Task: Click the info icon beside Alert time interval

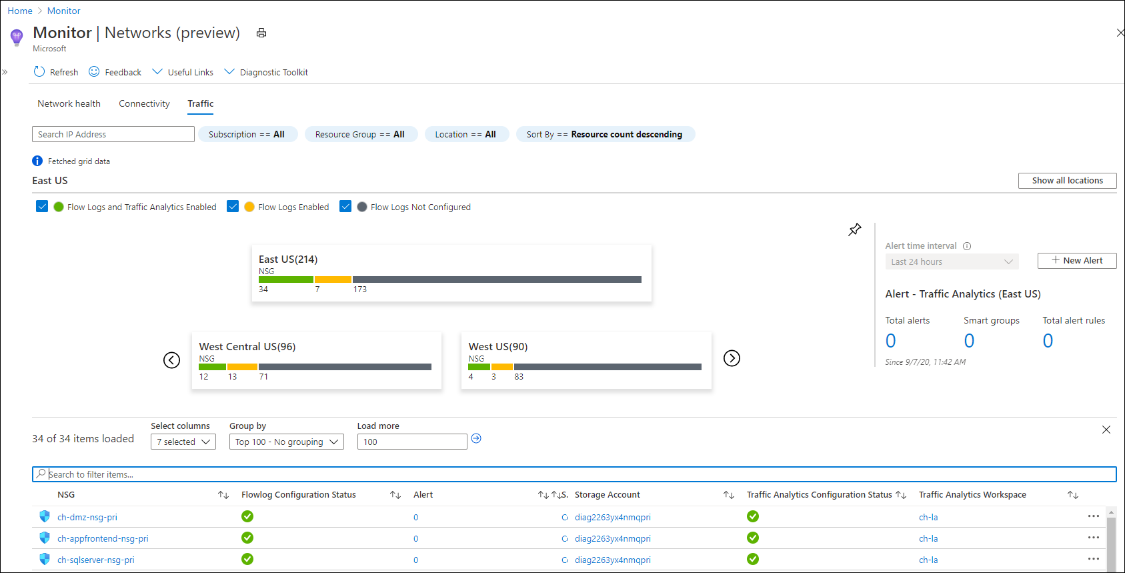Action: 967,246
